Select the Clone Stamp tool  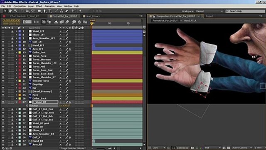(62, 11)
